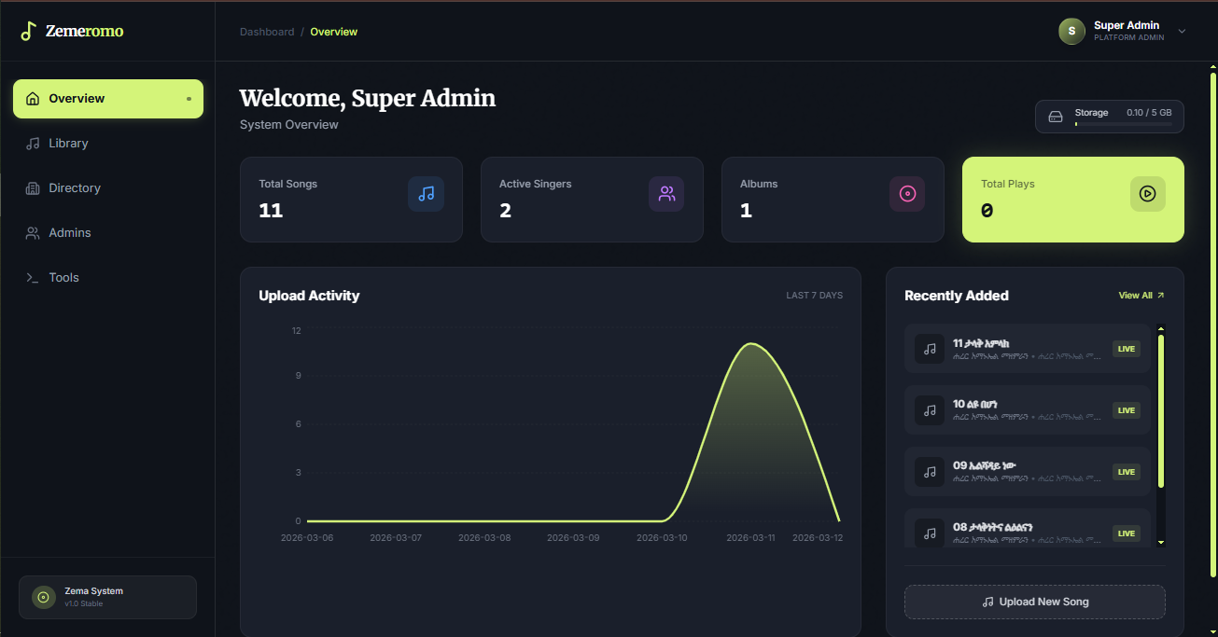Viewport: 1218px width, 637px height.
Task: Click the Total Songs music note icon
Action: [427, 194]
